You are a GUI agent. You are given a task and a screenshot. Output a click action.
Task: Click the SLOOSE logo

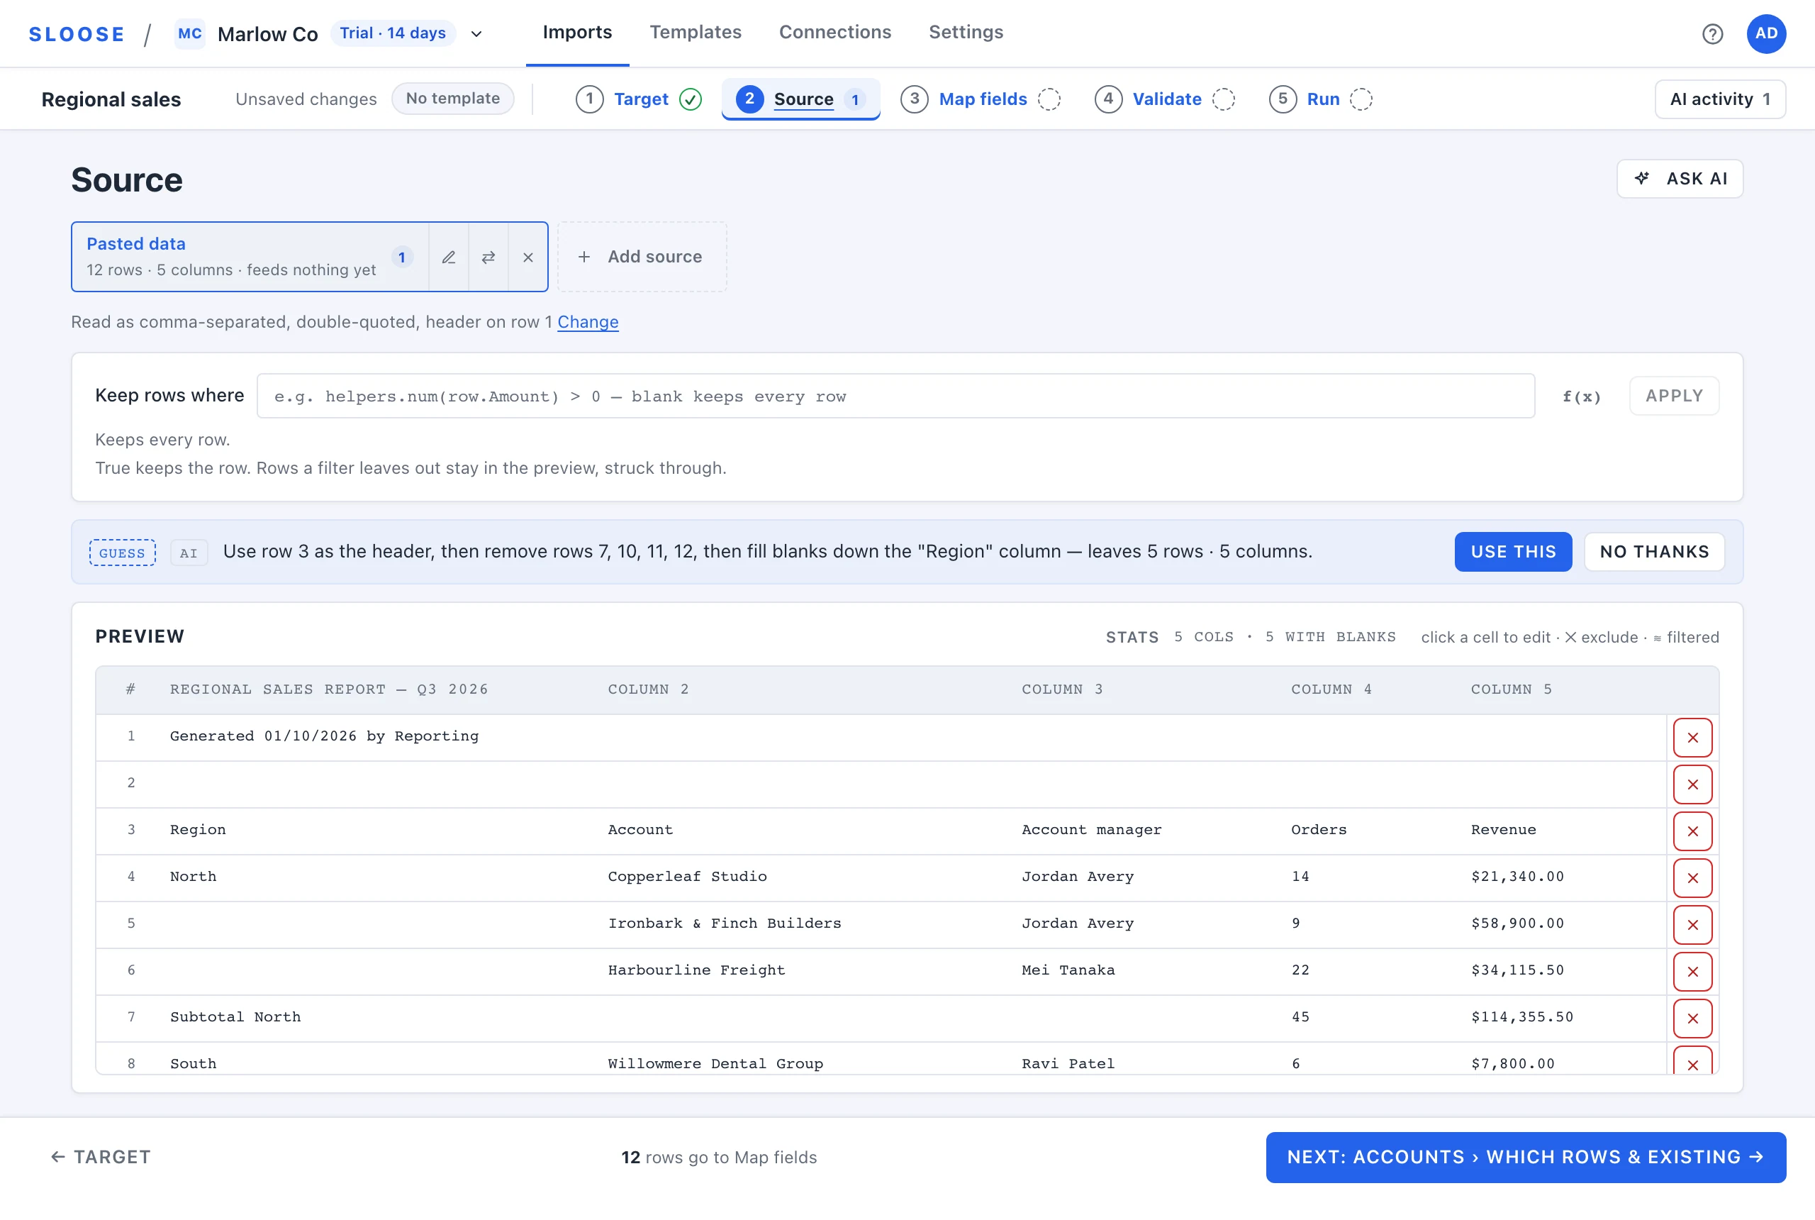pos(76,34)
